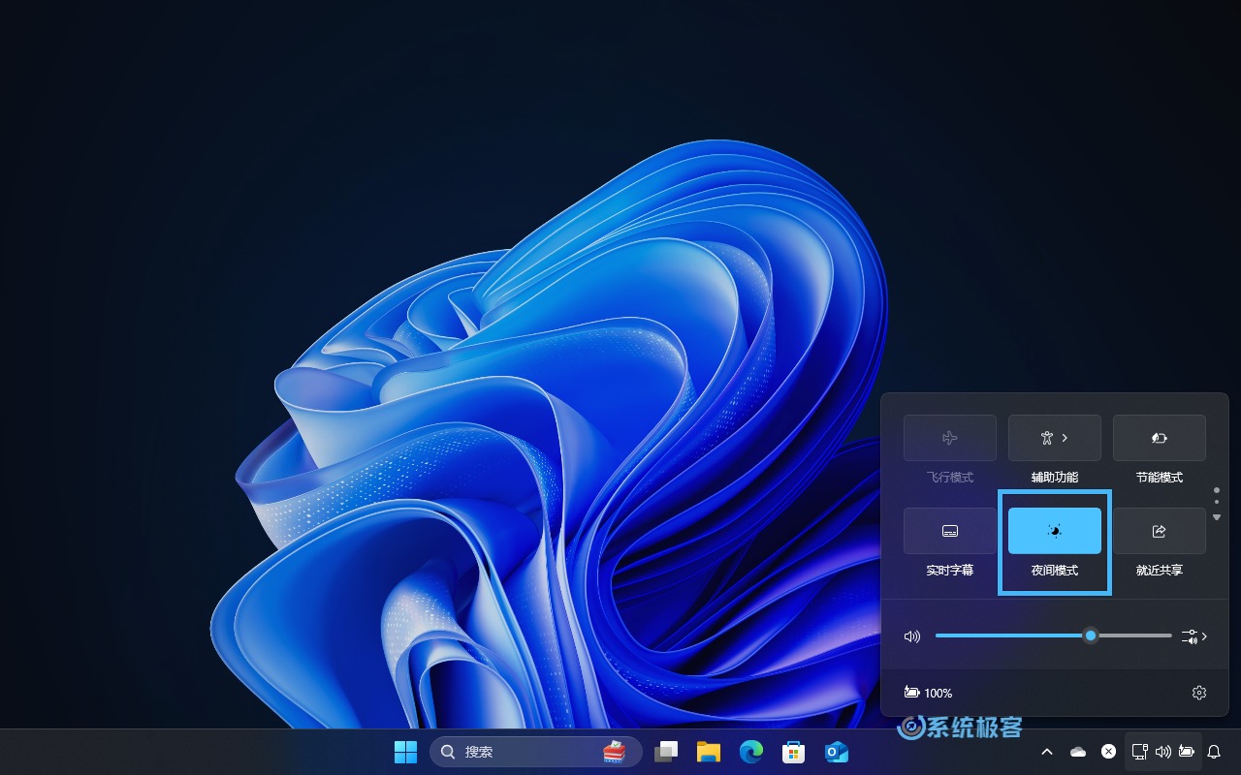Click the taskbar search box (搜索)
Screen dimensions: 1241x775
[x=535, y=752]
